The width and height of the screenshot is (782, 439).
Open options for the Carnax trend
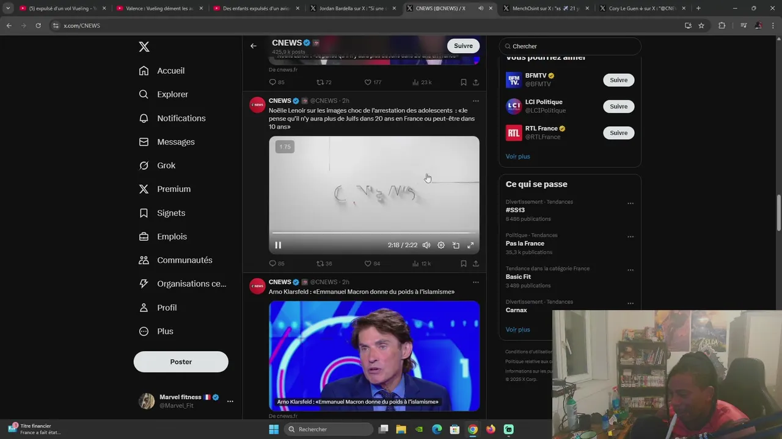coord(630,304)
